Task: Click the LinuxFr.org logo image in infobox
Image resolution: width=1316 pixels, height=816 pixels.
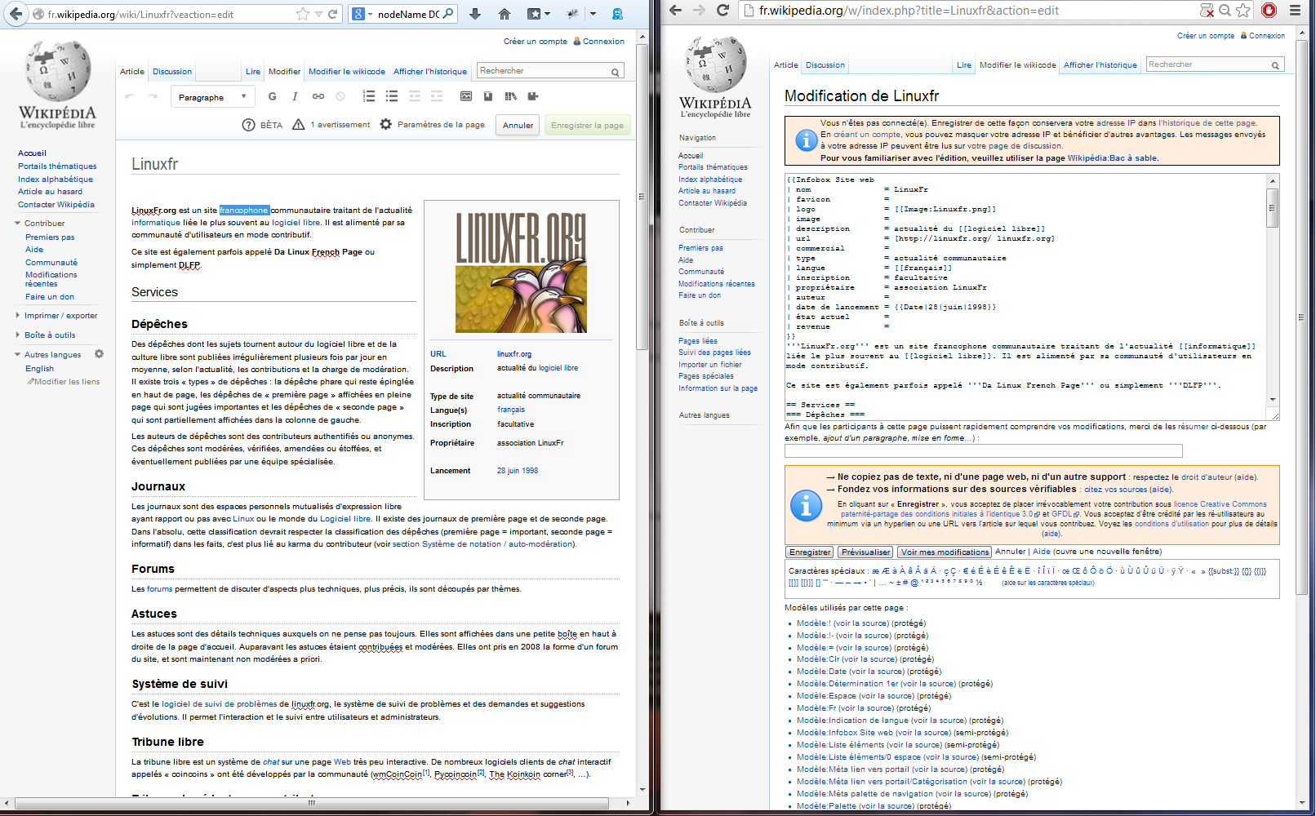Action: [521, 272]
